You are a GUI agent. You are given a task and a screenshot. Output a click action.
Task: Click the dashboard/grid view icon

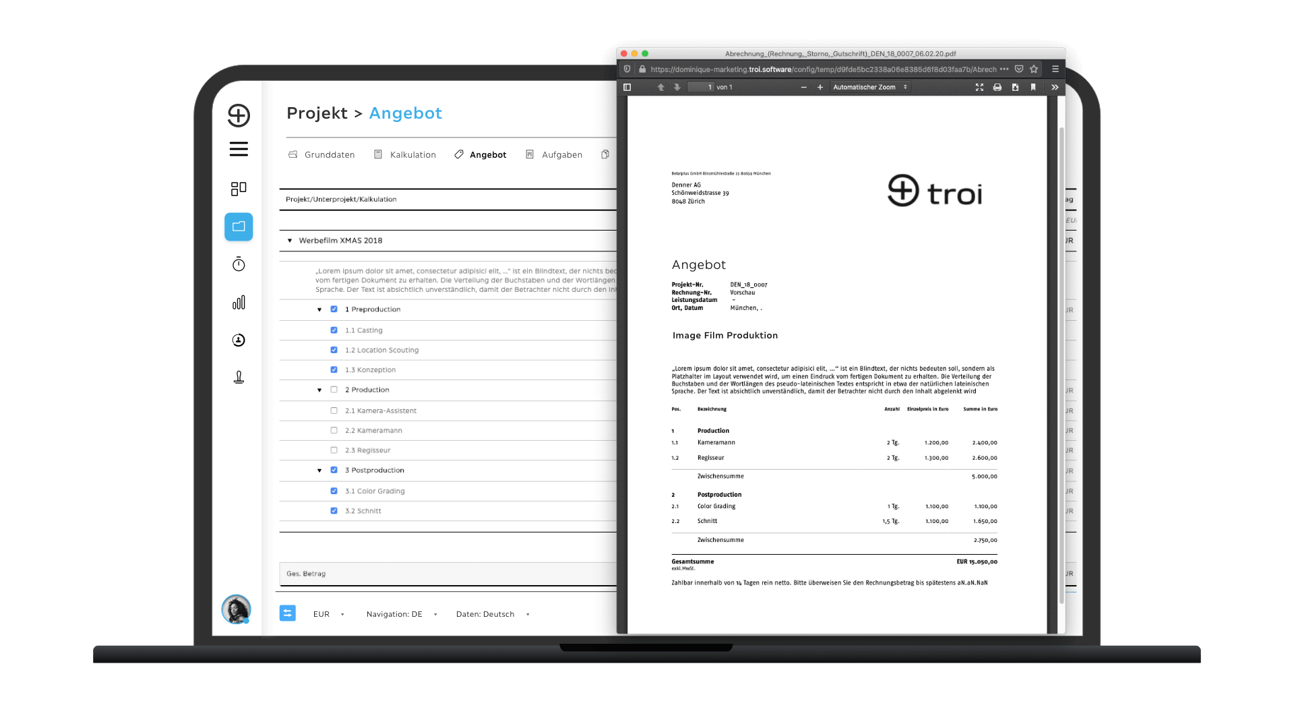(x=238, y=187)
